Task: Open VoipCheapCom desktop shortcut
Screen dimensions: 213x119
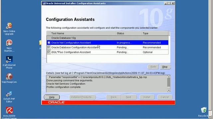Action: tap(9, 78)
